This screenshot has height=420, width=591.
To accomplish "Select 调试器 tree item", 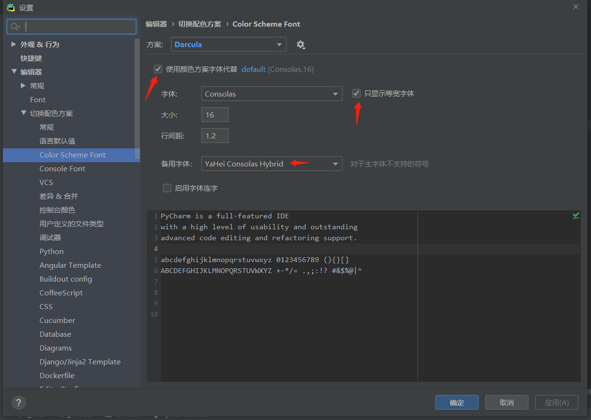I will tap(50, 237).
